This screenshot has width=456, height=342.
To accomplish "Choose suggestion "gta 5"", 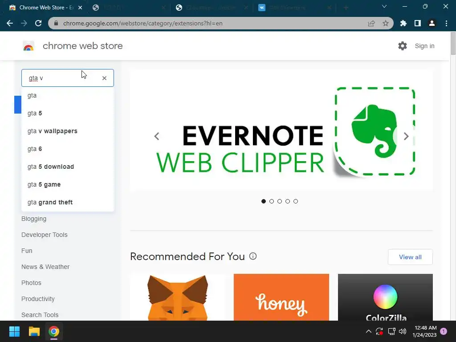I will 68,113.
